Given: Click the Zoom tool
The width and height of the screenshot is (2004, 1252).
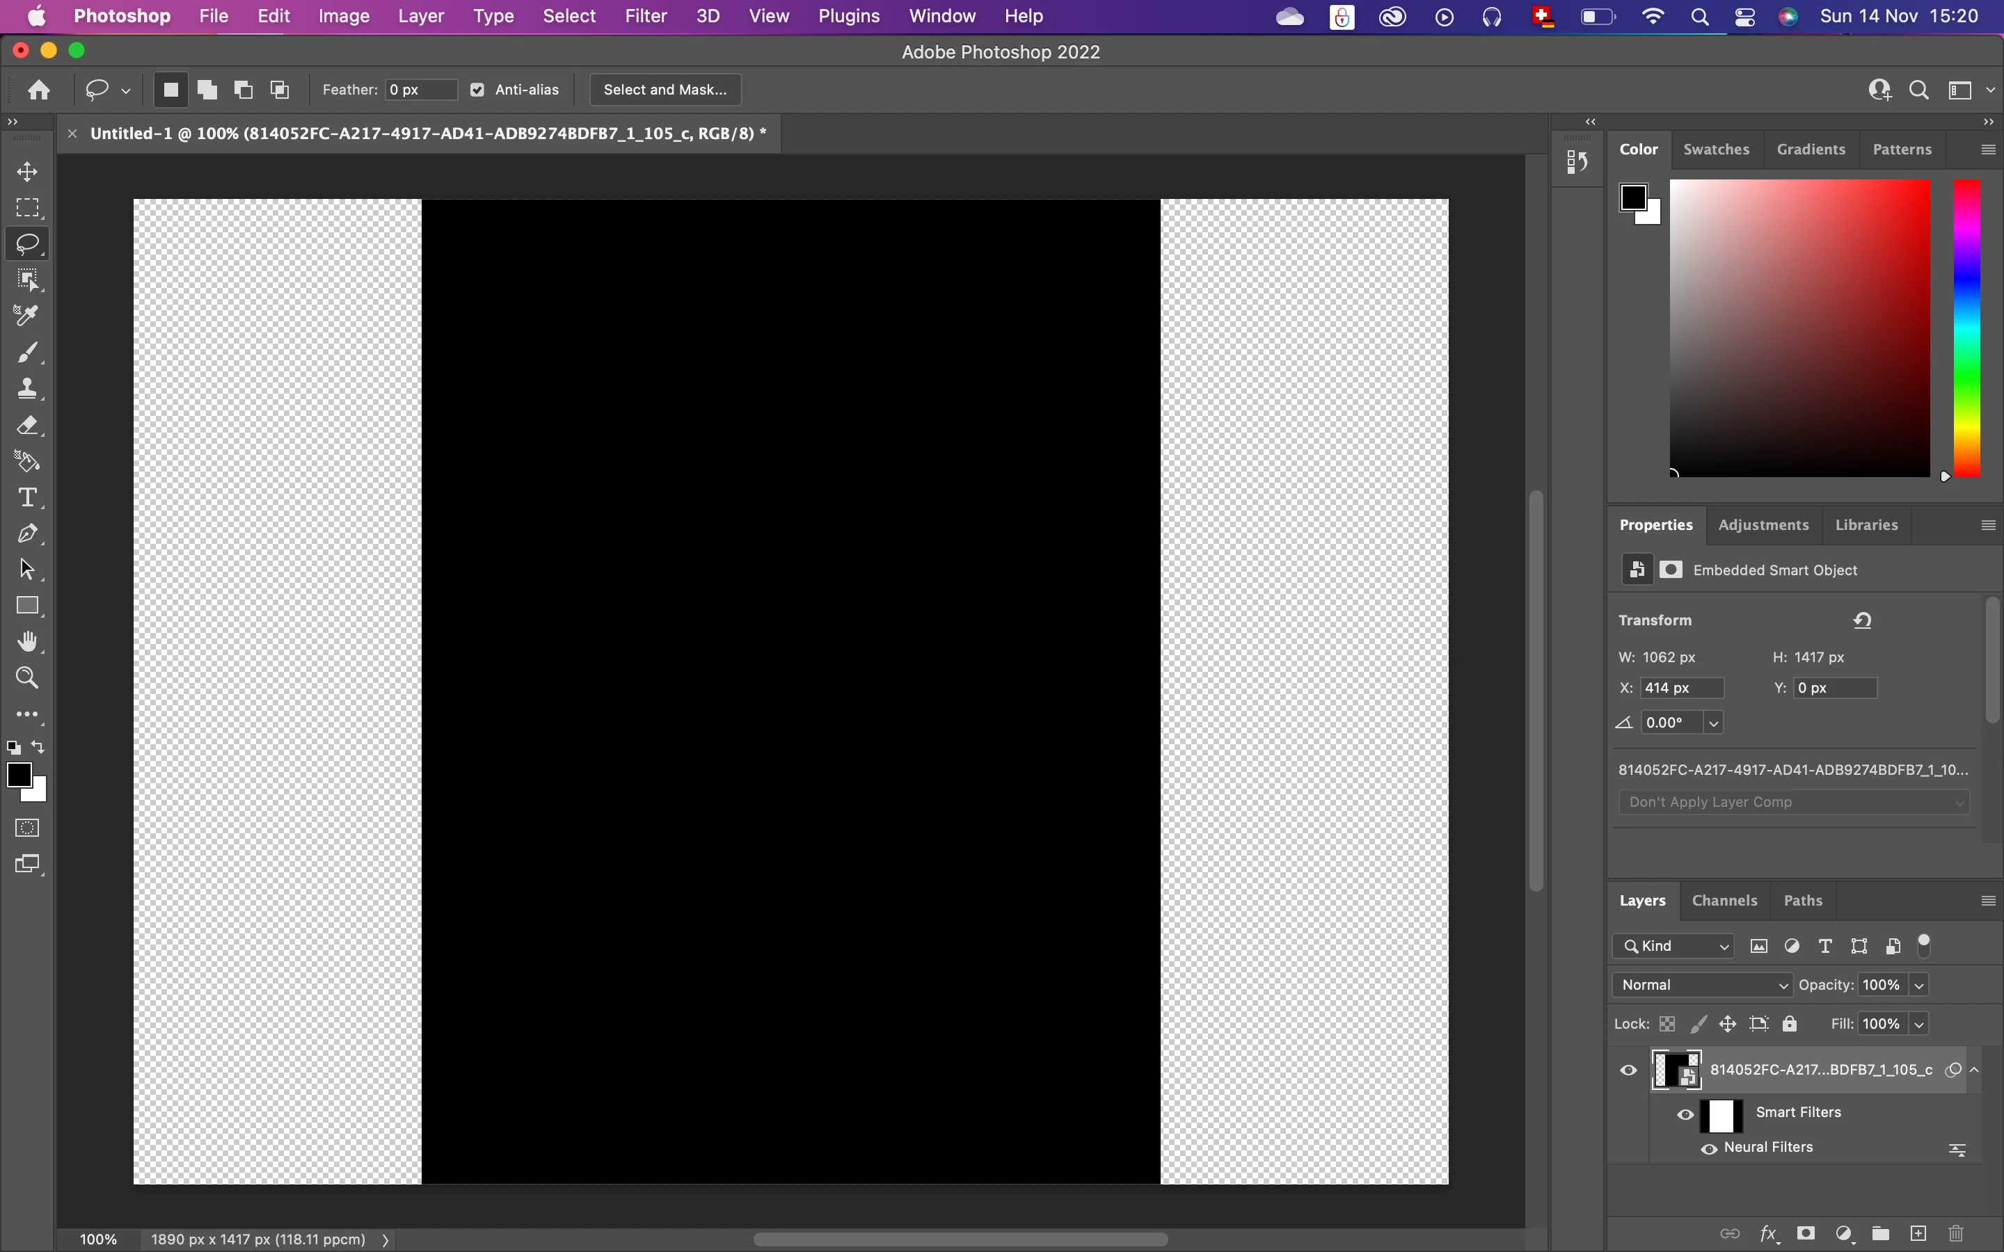Looking at the screenshot, I should tap(27, 678).
